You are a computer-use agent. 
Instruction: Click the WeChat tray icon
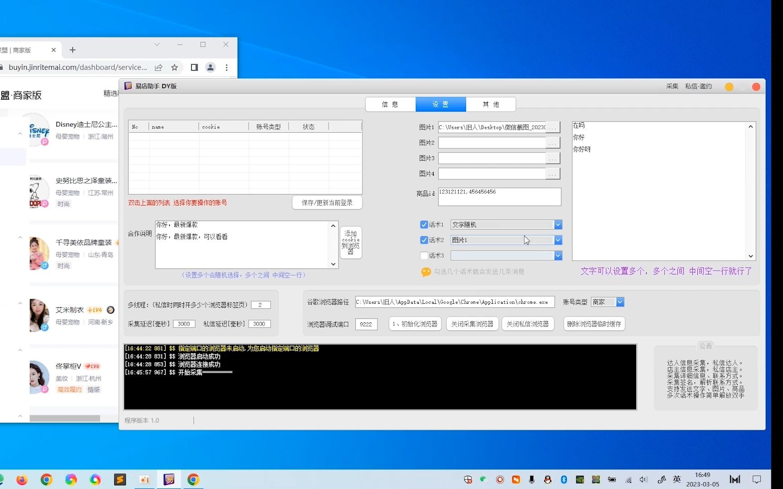tap(483, 479)
